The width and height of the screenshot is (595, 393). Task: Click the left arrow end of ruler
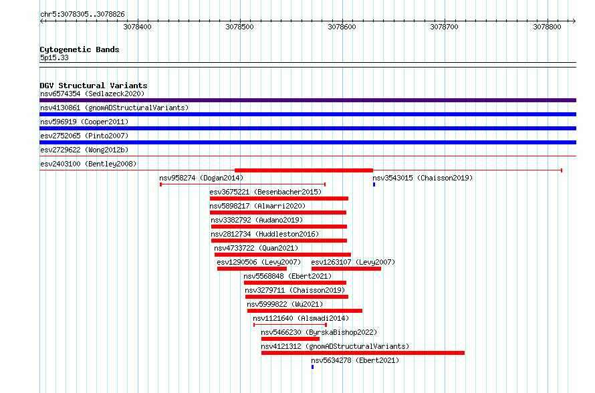[x=41, y=21]
